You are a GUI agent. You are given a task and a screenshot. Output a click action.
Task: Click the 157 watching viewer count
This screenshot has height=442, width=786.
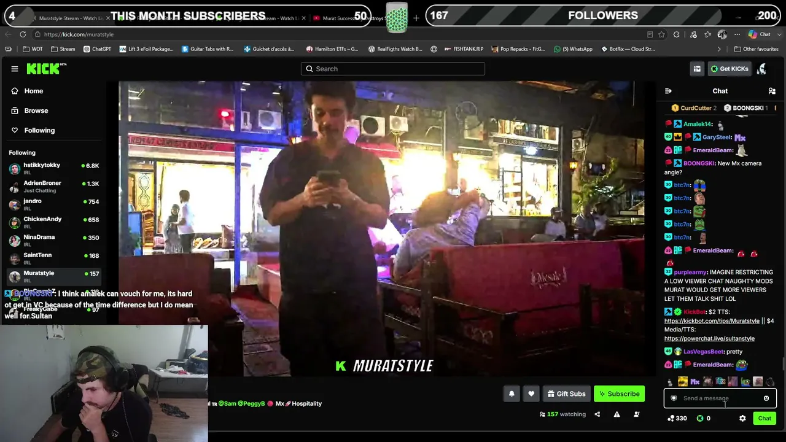coord(562,414)
